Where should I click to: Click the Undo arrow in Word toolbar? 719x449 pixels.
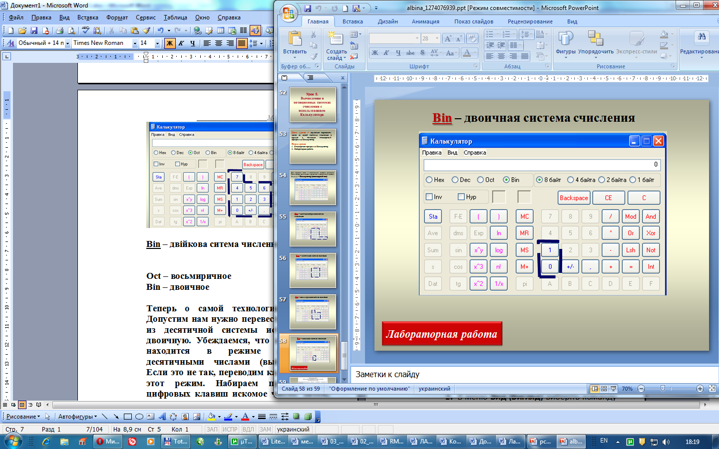160,30
